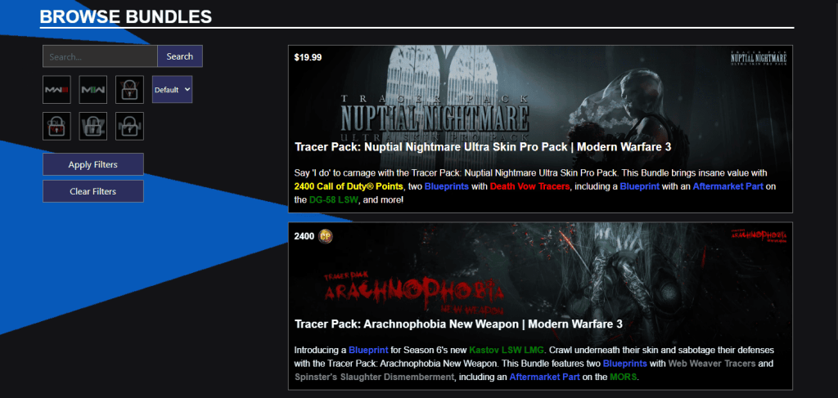Image resolution: width=838 pixels, height=398 pixels.
Task: Click the Arachnophobia corner logo
Action: tap(759, 235)
